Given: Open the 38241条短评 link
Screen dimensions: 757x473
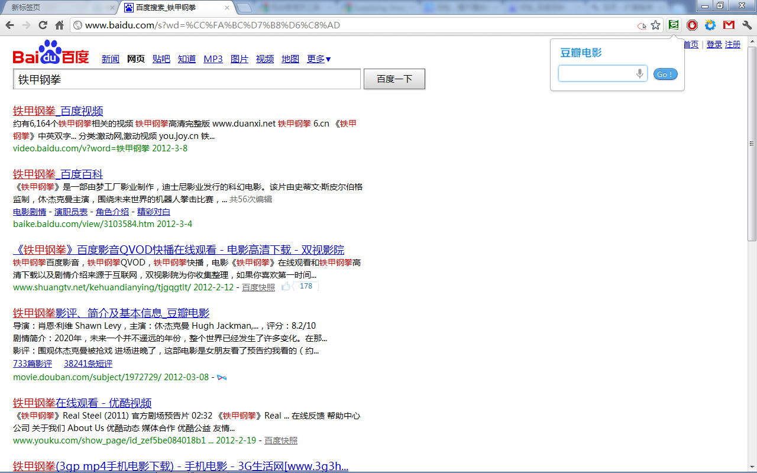Looking at the screenshot, I should [88, 364].
